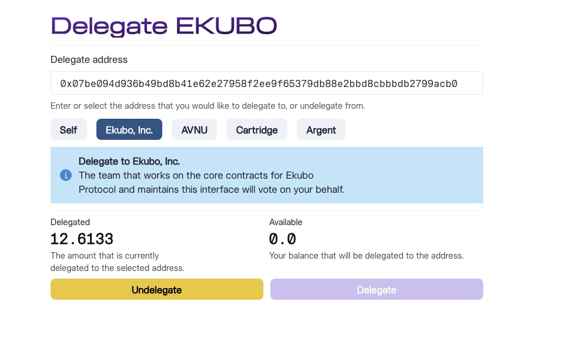Click the Delegated label
The image size is (572, 345).
click(70, 222)
